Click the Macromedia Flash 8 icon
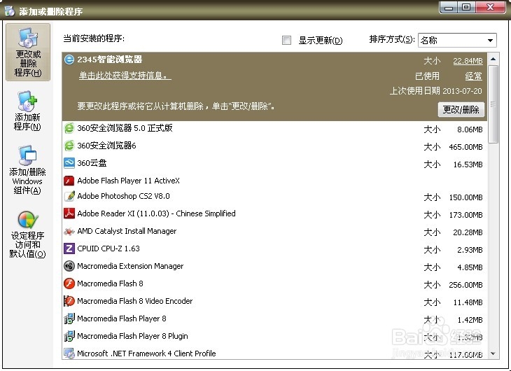511x371 pixels. point(69,283)
